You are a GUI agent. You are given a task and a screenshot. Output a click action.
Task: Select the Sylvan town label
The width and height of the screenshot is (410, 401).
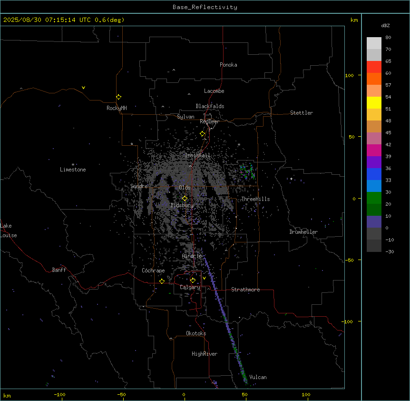tap(185, 117)
